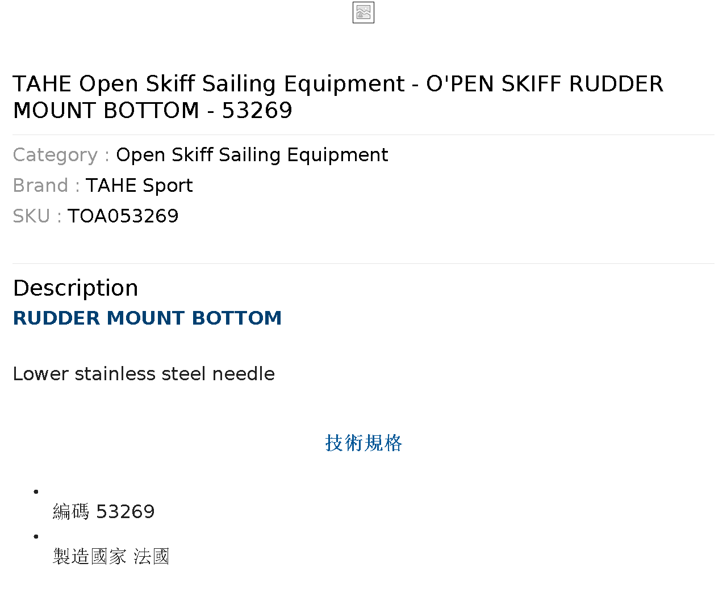Click the 技術規格 heading
The image size is (727, 597).
tap(363, 443)
